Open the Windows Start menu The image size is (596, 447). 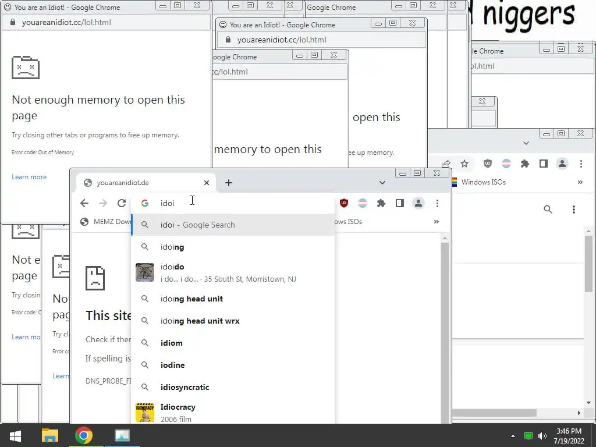click(x=15, y=435)
